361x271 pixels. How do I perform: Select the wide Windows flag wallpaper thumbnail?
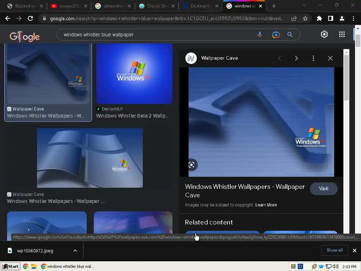[90, 158]
